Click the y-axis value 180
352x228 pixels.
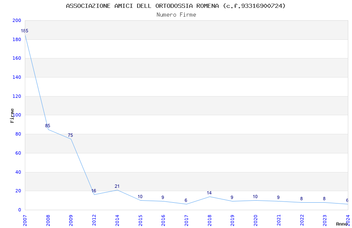coord(17,39)
